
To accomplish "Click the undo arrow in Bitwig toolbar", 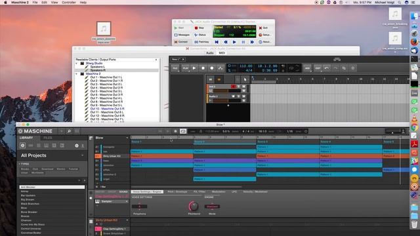I will (327, 68).
